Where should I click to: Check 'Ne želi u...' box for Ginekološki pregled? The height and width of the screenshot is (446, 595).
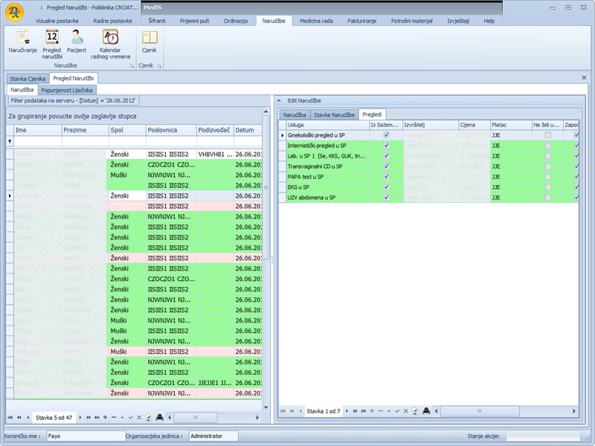(548, 135)
